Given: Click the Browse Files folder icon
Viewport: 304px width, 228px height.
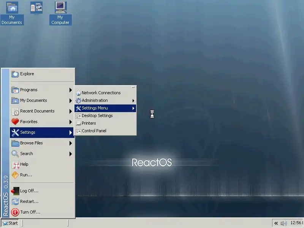Looking at the screenshot, I should 15,143.
